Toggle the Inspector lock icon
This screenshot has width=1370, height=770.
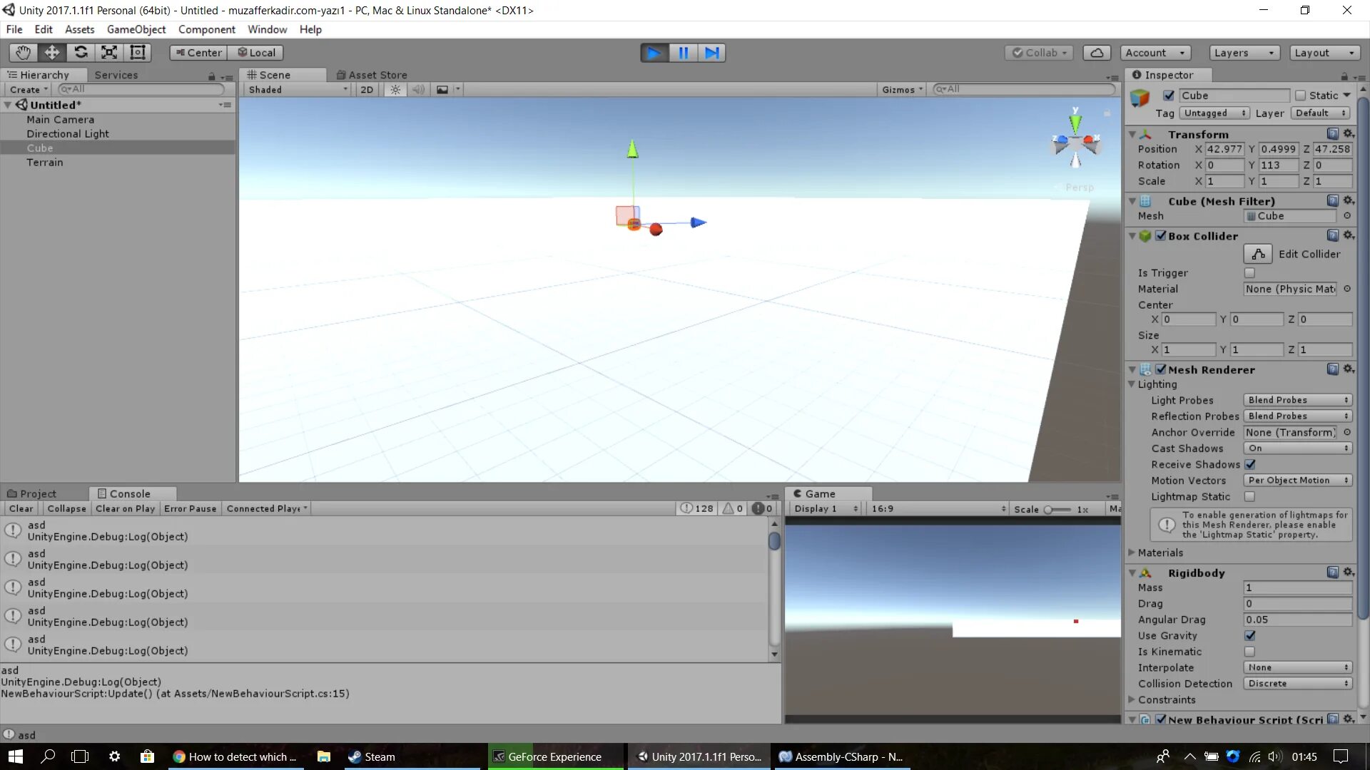click(1344, 76)
